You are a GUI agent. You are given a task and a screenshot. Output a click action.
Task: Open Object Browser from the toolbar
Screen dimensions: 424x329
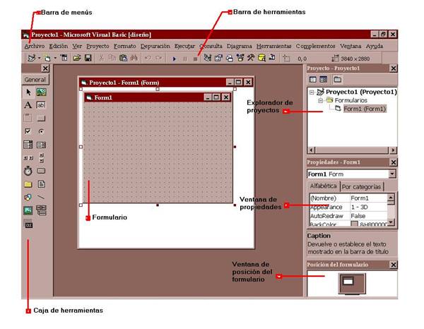pyautogui.click(x=240, y=58)
